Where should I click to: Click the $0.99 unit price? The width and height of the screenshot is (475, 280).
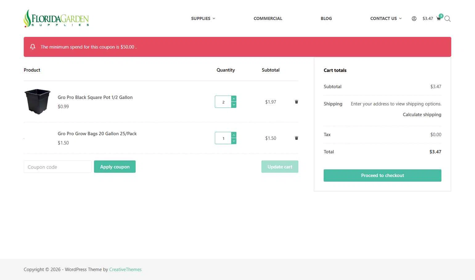63,107
